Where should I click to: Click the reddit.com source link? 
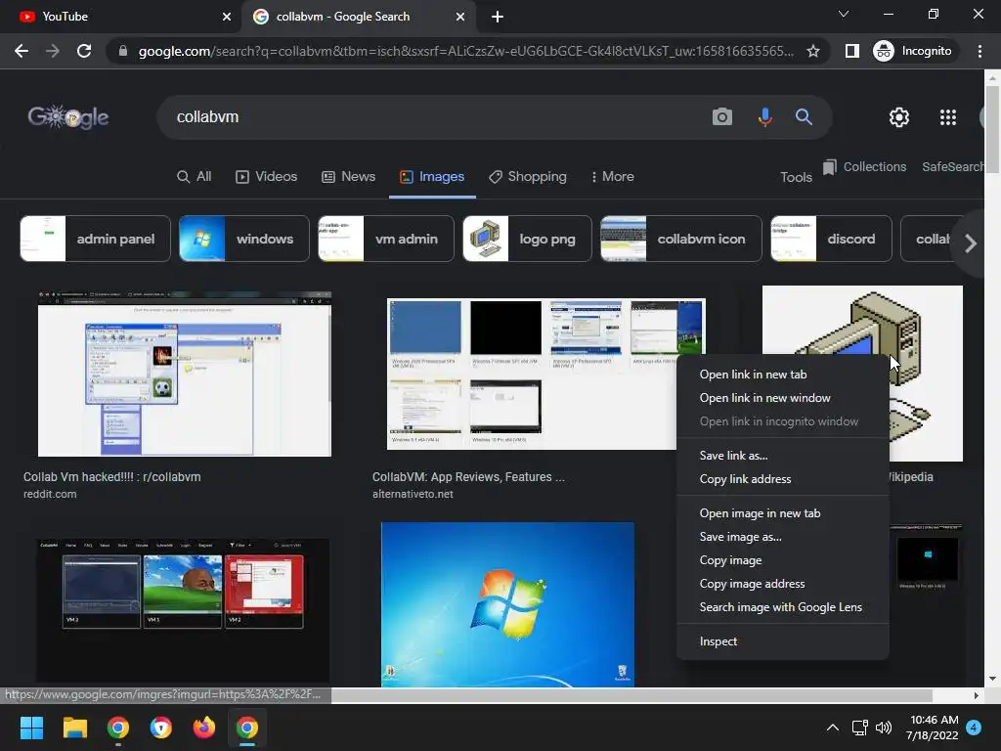[50, 494]
